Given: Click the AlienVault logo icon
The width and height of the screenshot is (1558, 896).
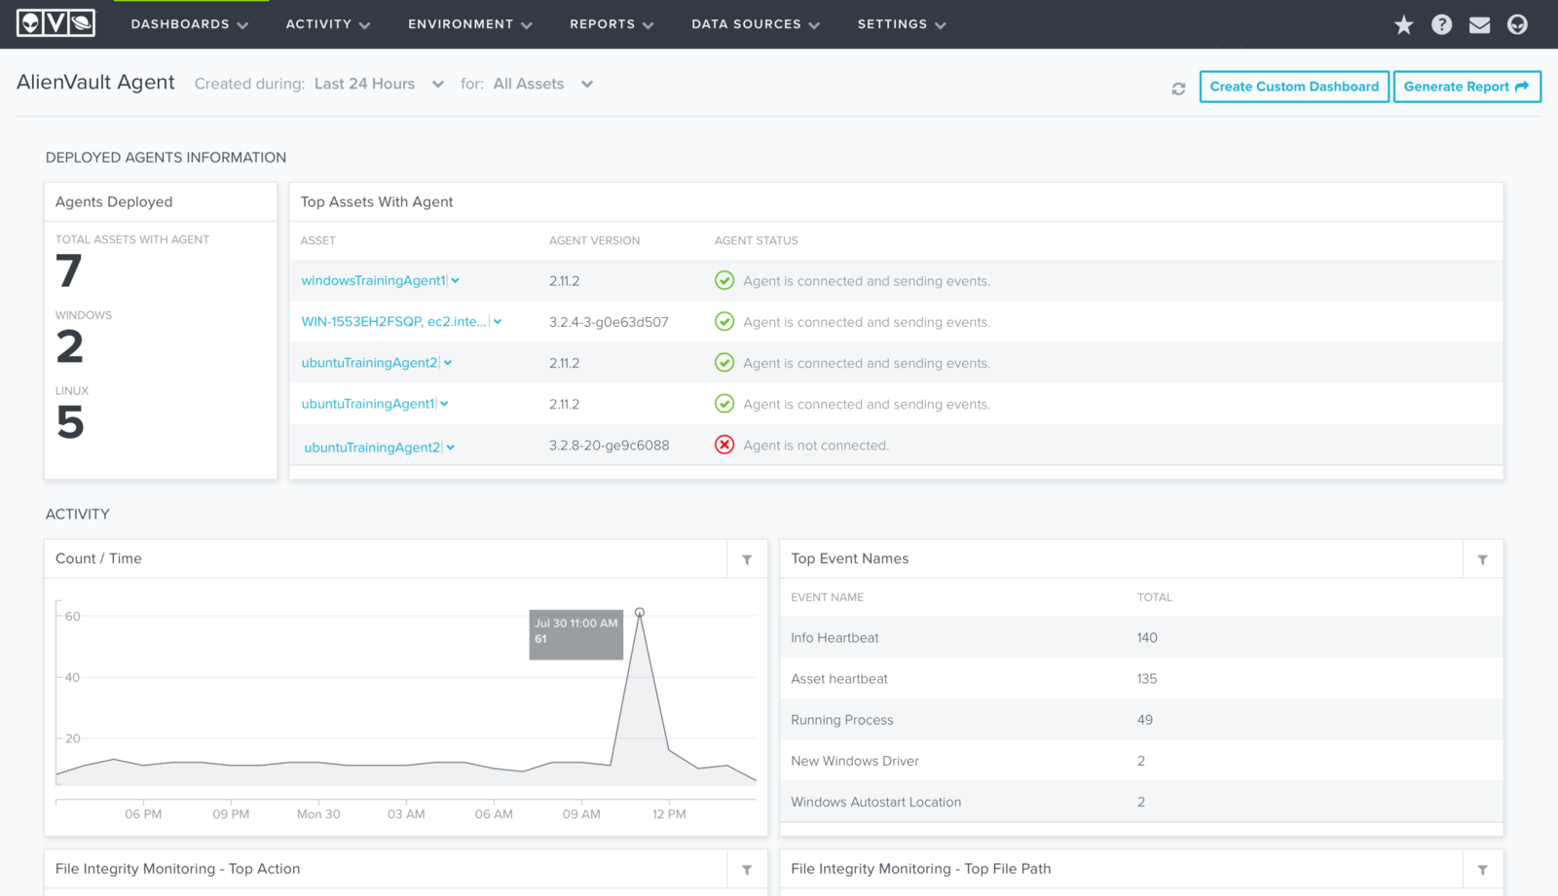Looking at the screenshot, I should pos(56,23).
